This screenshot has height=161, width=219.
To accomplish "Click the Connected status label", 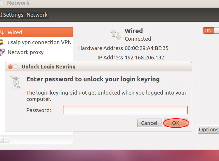I will pos(138,39).
